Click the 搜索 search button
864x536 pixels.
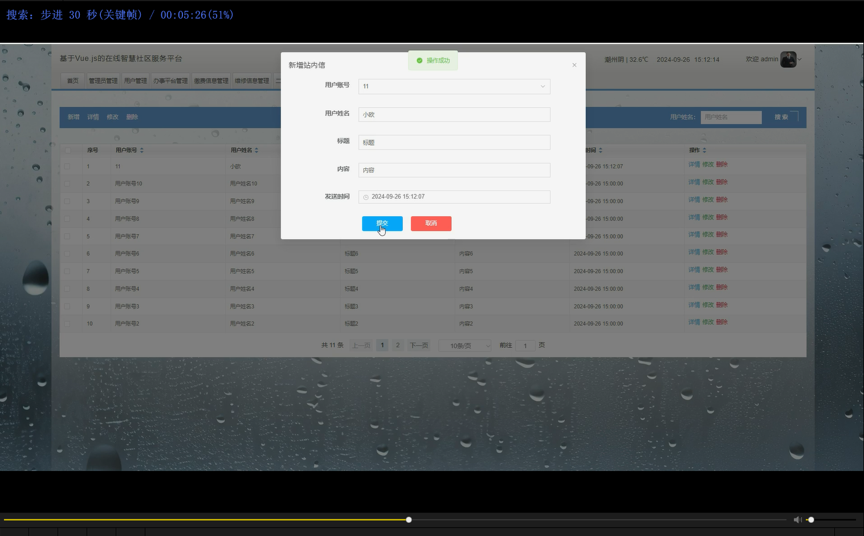(x=781, y=117)
